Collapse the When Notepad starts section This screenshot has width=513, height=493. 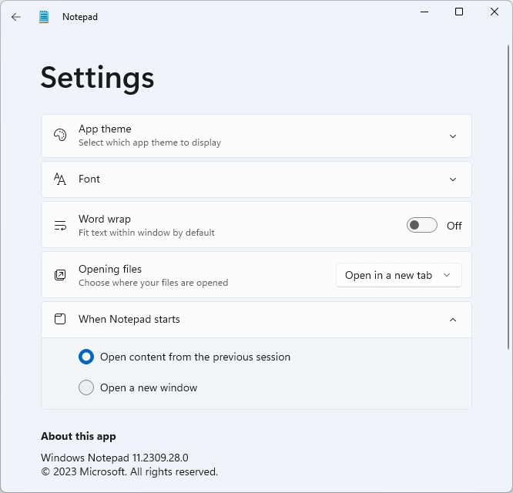point(453,320)
